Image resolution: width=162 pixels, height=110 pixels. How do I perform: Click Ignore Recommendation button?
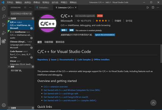(x=105, y=35)
